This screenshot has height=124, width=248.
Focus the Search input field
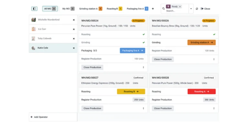tap(177, 11)
